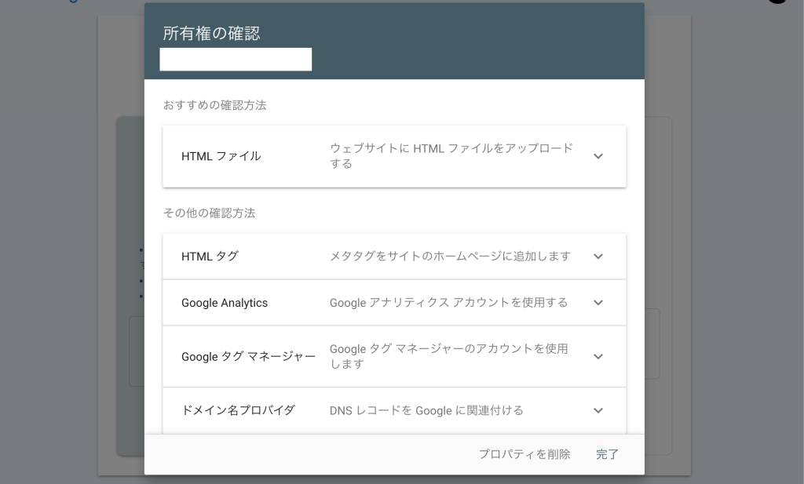Select the ドメイン名プロバイダ method label
Viewport: 804px width, 484px height.
click(x=239, y=410)
